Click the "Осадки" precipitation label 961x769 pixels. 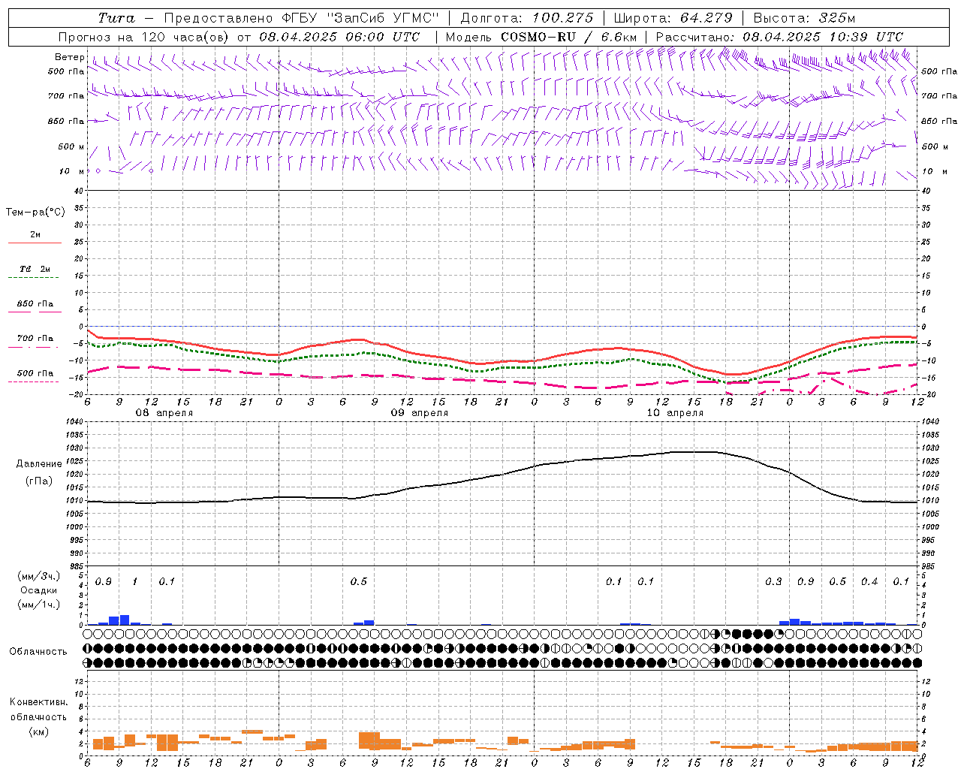38,590
